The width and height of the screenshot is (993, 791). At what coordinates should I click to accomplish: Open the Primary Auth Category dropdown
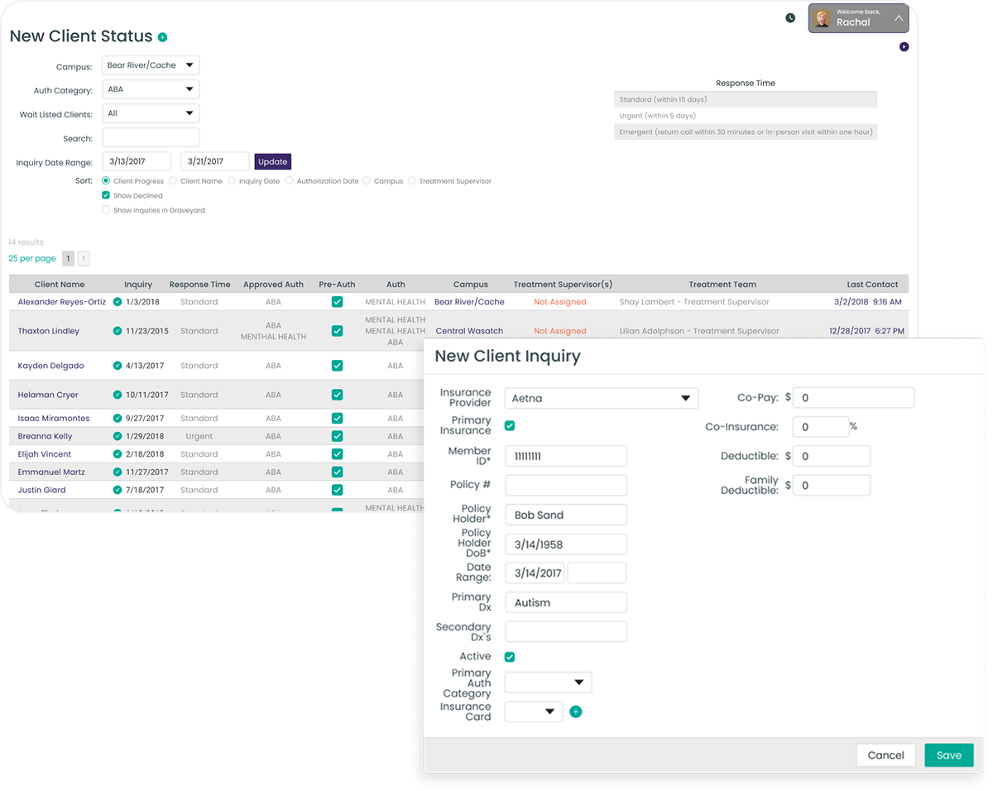point(548,683)
